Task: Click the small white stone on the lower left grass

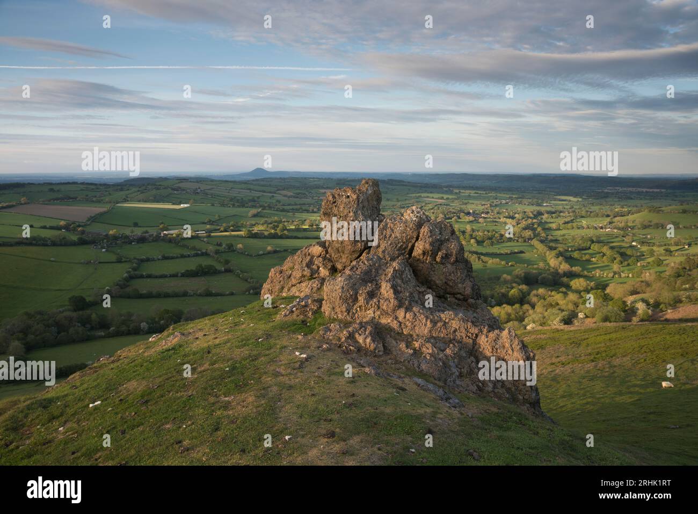Action: click(95, 404)
